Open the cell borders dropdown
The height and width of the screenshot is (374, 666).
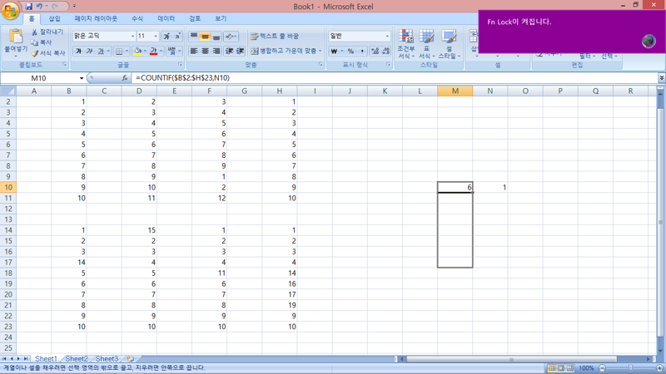click(127, 52)
